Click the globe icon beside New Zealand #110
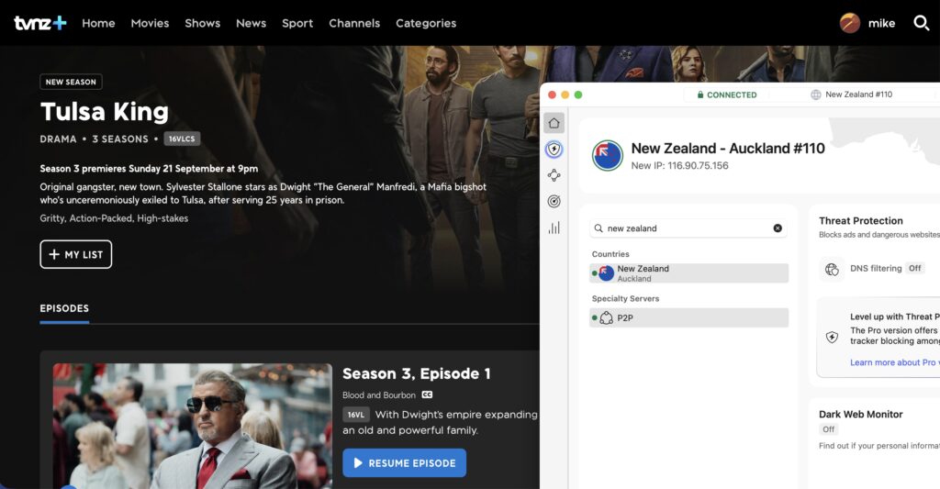This screenshot has height=489, width=940. coord(815,94)
